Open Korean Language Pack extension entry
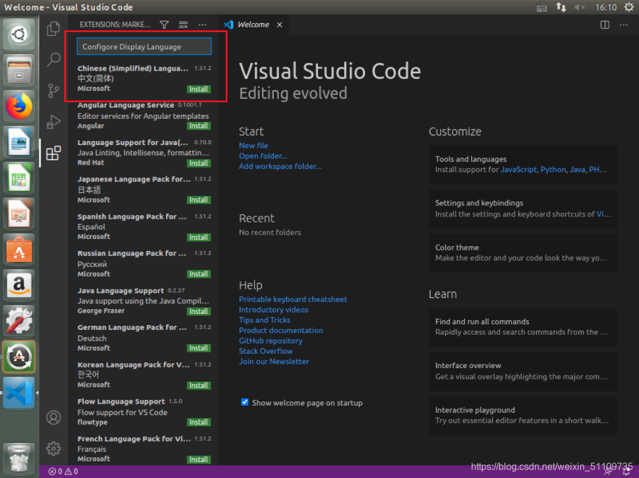Viewport: 639px width, 478px height. click(x=144, y=375)
